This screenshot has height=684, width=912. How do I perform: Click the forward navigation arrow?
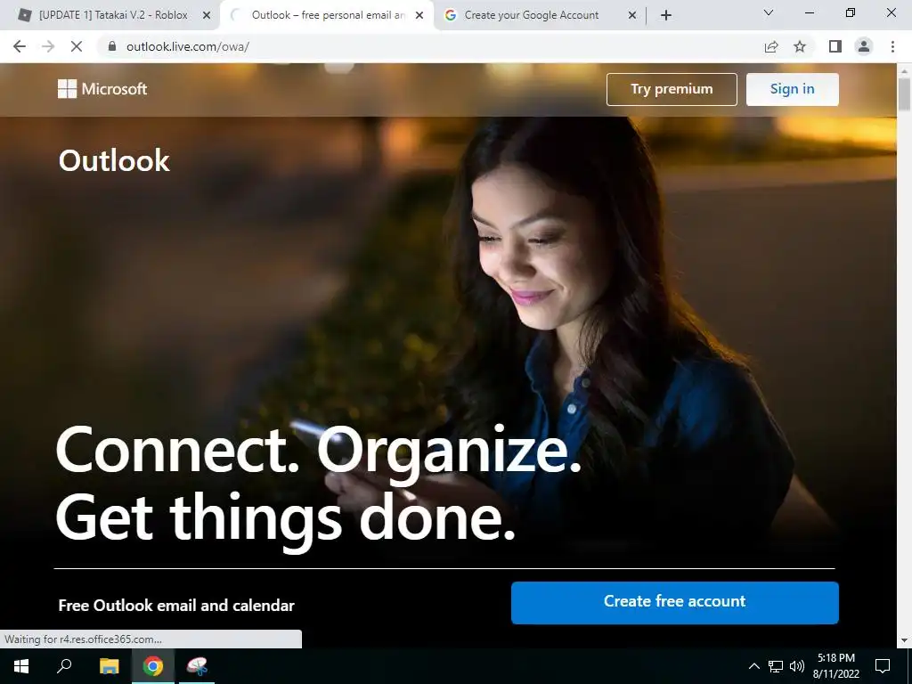coord(48,46)
